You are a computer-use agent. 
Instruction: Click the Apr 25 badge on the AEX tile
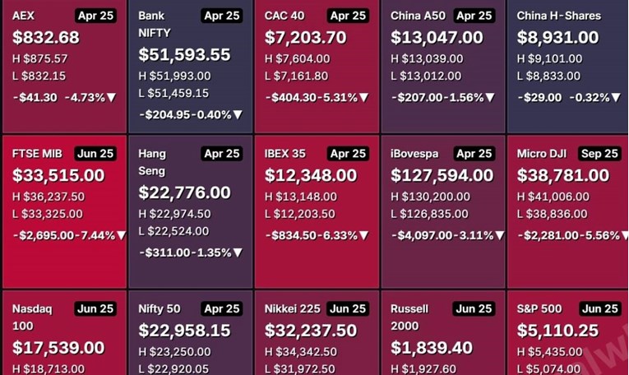98,16
